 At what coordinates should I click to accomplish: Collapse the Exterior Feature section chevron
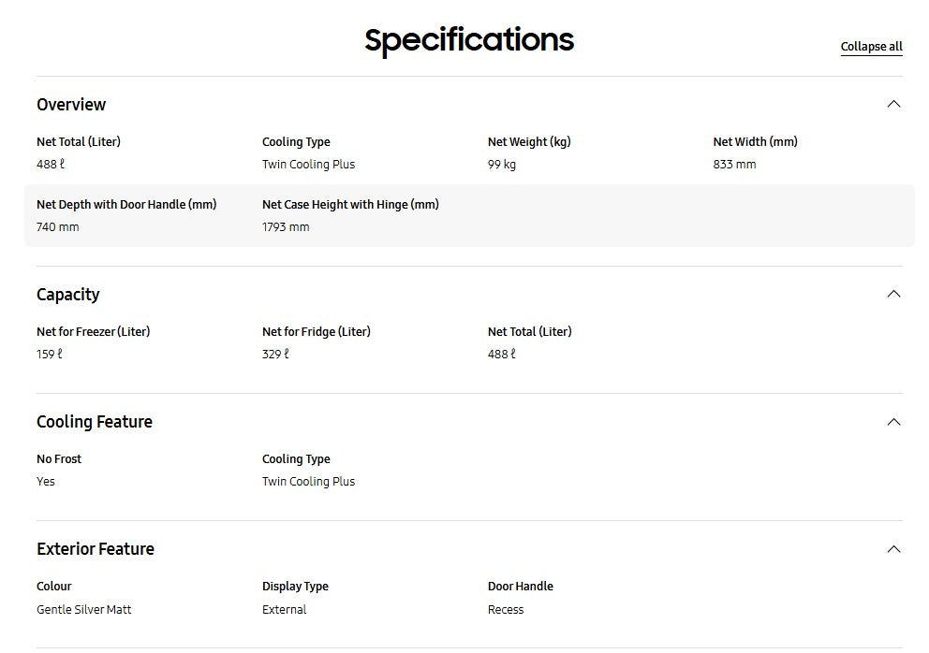coord(893,549)
